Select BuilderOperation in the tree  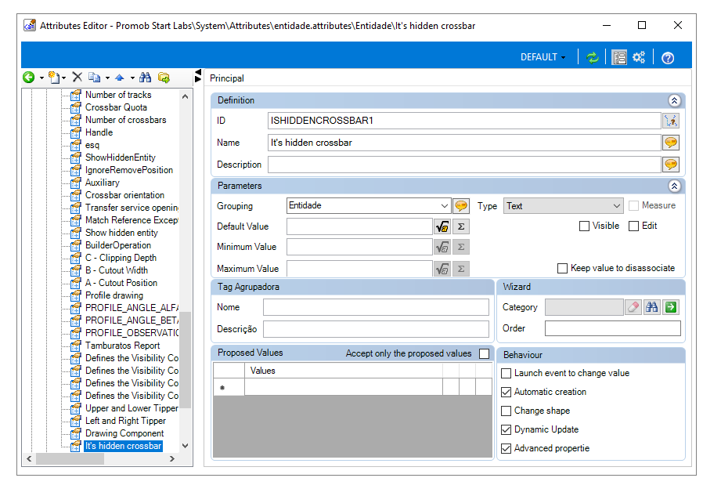pyautogui.click(x=118, y=245)
